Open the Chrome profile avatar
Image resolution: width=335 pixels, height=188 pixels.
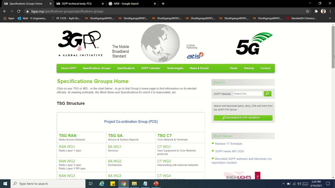pos(323,11)
